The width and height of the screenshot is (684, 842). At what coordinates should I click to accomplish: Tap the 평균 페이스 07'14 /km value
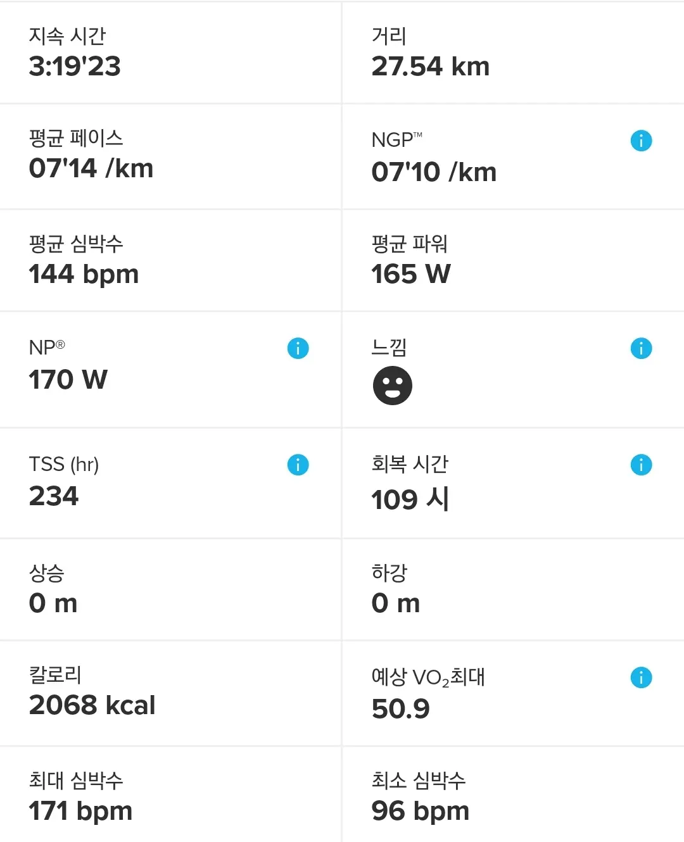coord(91,169)
